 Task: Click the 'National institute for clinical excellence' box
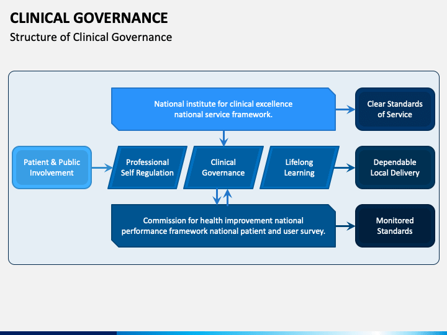pyautogui.click(x=223, y=109)
